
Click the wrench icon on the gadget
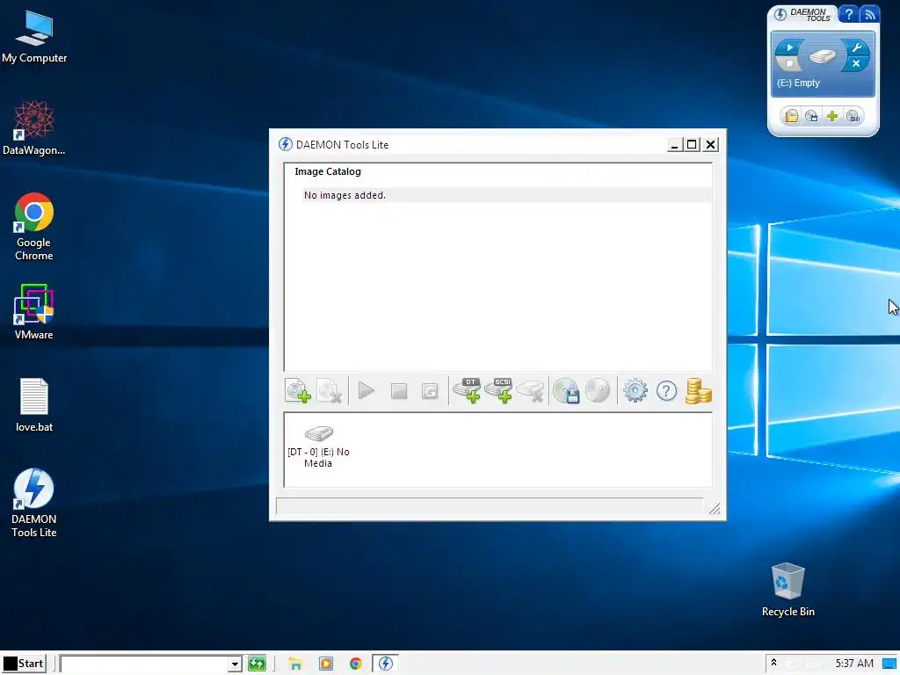856,47
